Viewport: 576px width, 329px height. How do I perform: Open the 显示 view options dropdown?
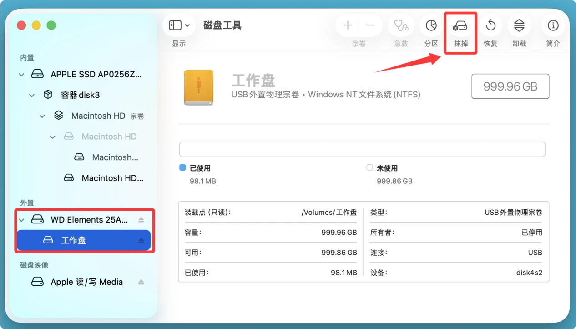(179, 25)
